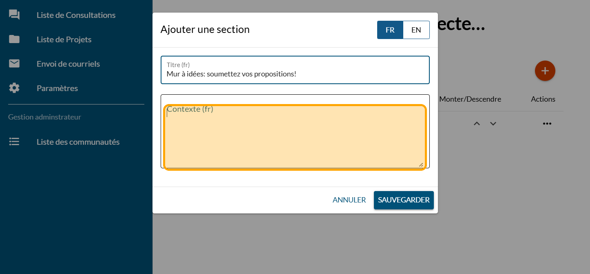Click the Envoi de courriels envelope icon
This screenshot has width=590, height=274.
pos(14,64)
